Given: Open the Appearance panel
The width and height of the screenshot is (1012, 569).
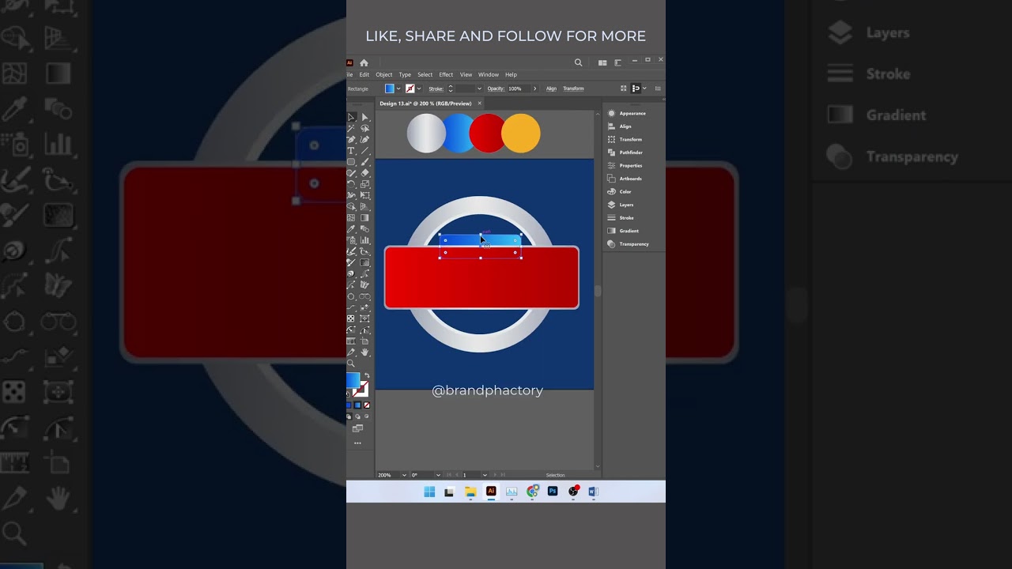Looking at the screenshot, I should point(626,113).
